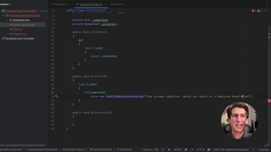The height and width of the screenshot is (152, 271).
Task: Go to next highlighted error arrow
Action: (x=268, y=11)
